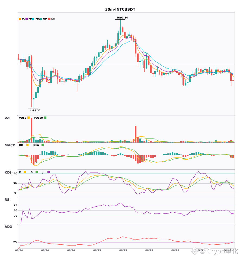Click the L:85.27 low price label

(x=35, y=111)
